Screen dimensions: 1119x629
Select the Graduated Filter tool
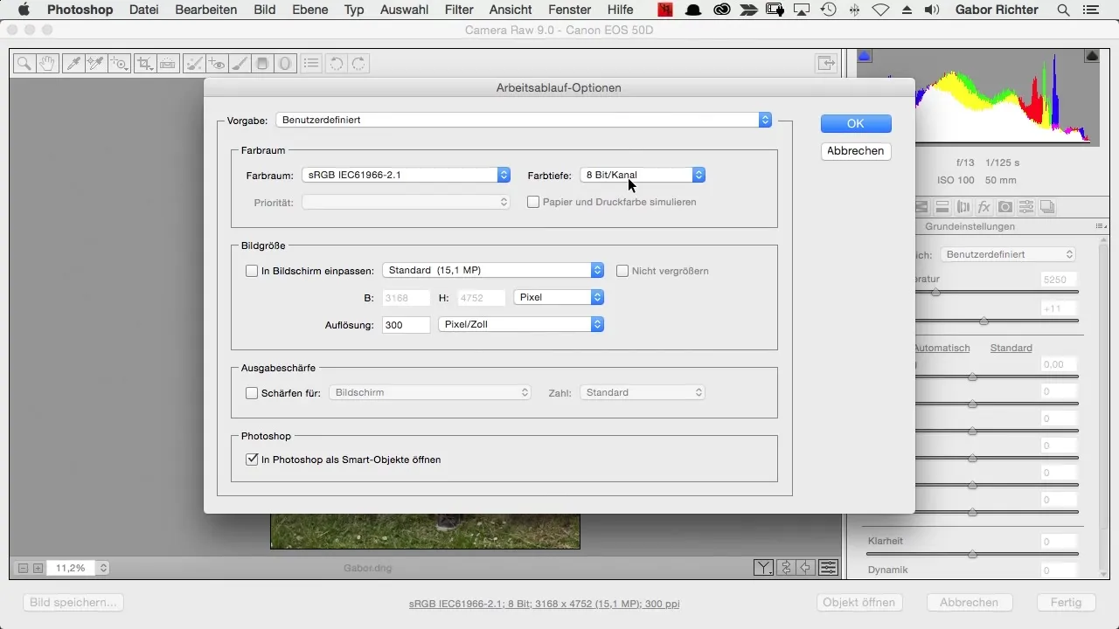point(261,64)
